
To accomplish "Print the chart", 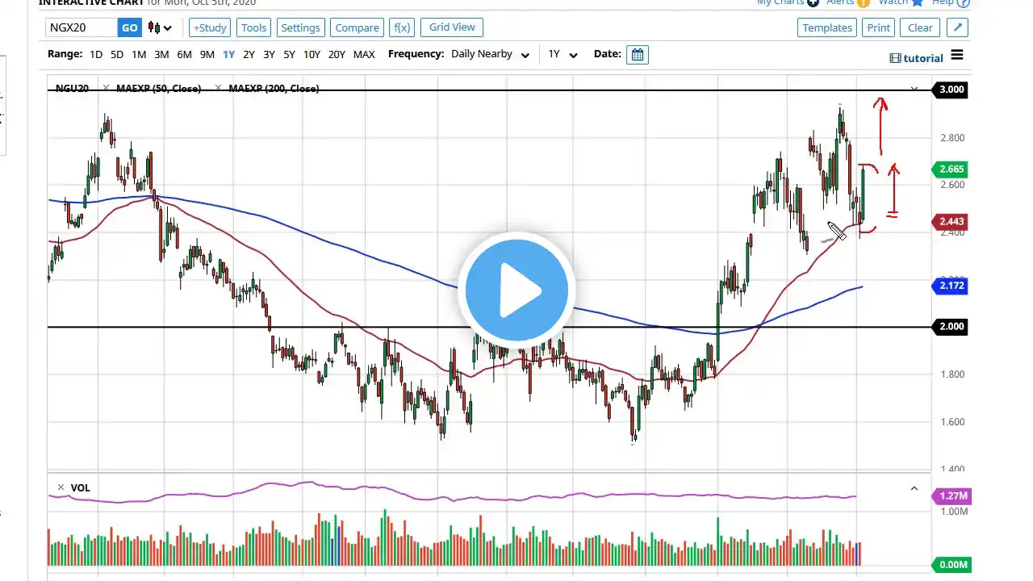I will tap(878, 27).
